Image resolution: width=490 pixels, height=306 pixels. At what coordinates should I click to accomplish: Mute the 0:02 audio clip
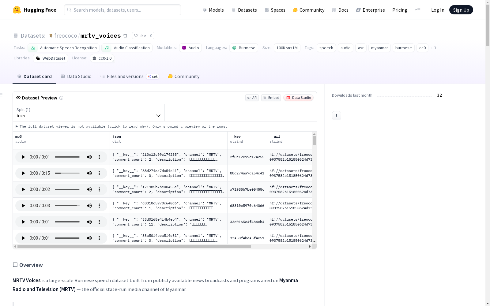pyautogui.click(x=89, y=189)
